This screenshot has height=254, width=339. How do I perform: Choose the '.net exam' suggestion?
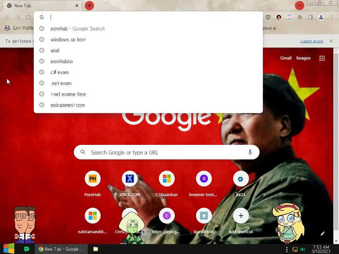coord(148,83)
